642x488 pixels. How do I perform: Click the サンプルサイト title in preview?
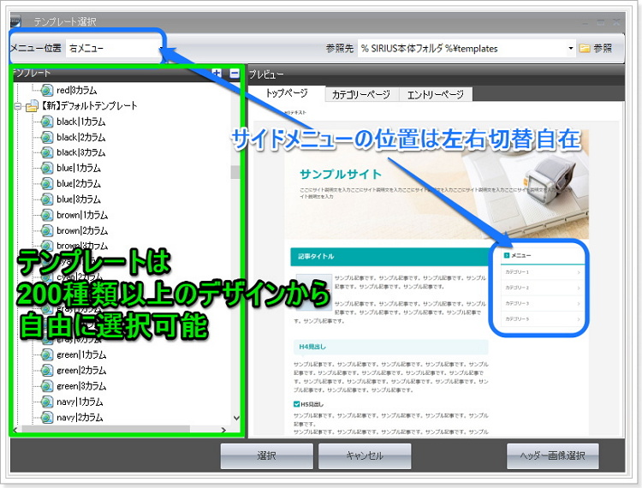pos(341,175)
